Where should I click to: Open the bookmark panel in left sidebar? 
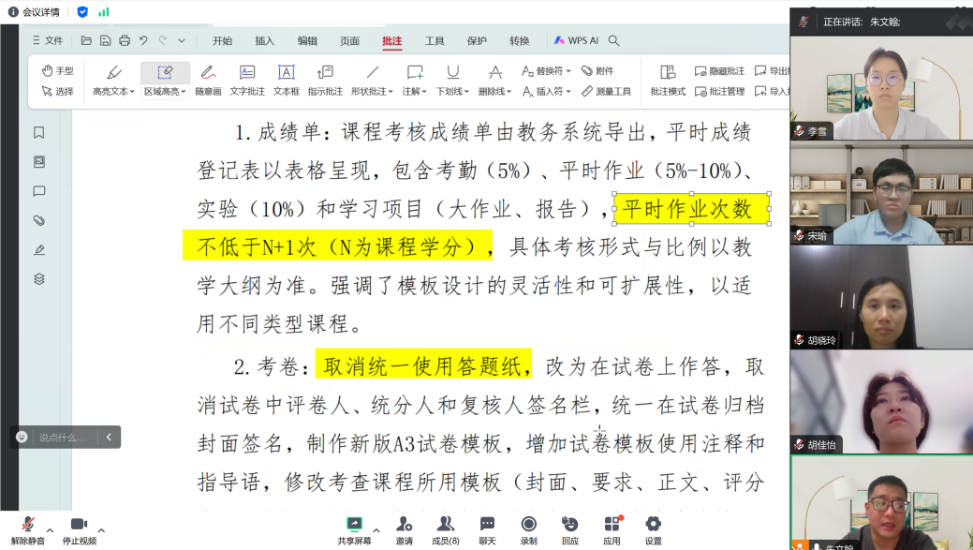pyautogui.click(x=39, y=133)
